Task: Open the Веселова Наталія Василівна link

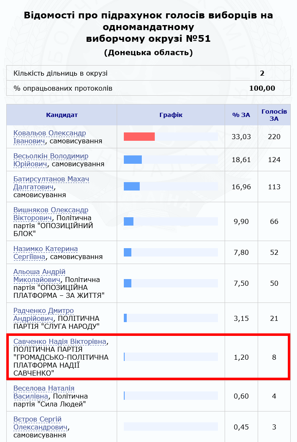Action: click(x=44, y=389)
